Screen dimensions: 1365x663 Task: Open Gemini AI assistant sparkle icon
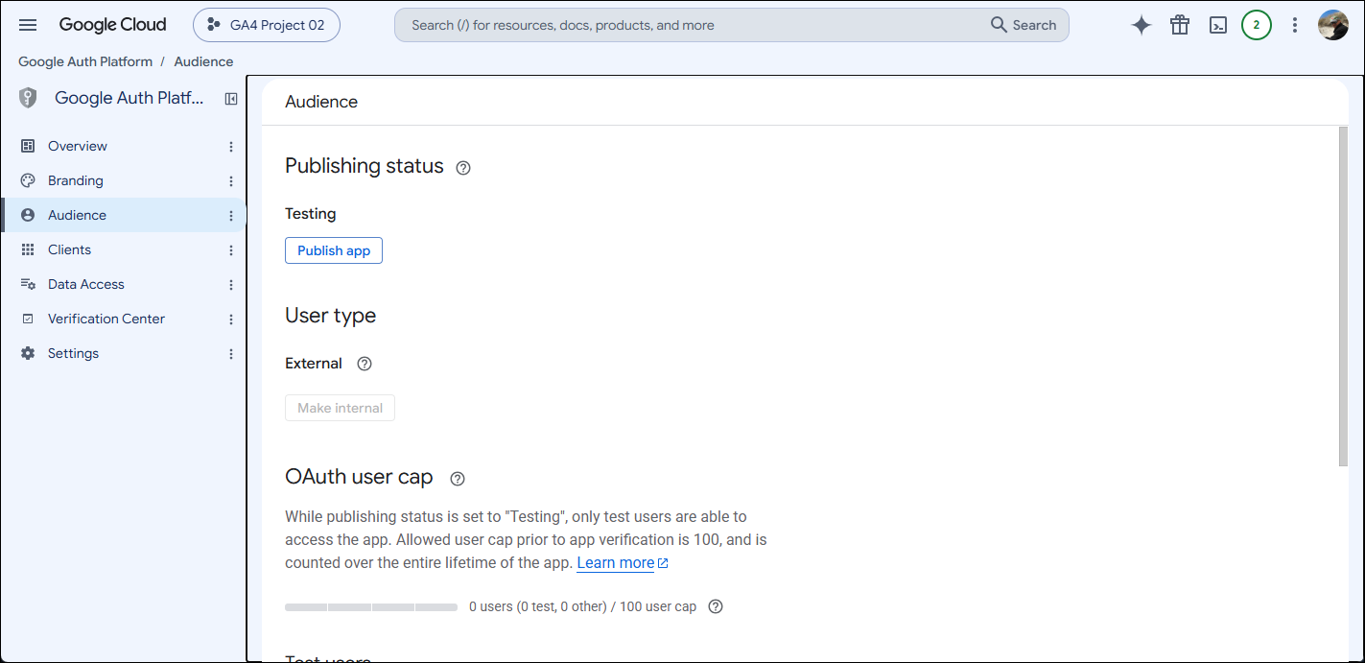1141,25
